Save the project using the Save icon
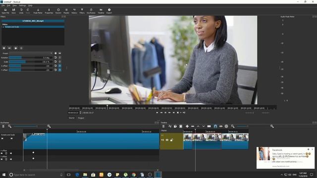This screenshot has width=317, height=178. pyautogui.click(x=13, y=11)
